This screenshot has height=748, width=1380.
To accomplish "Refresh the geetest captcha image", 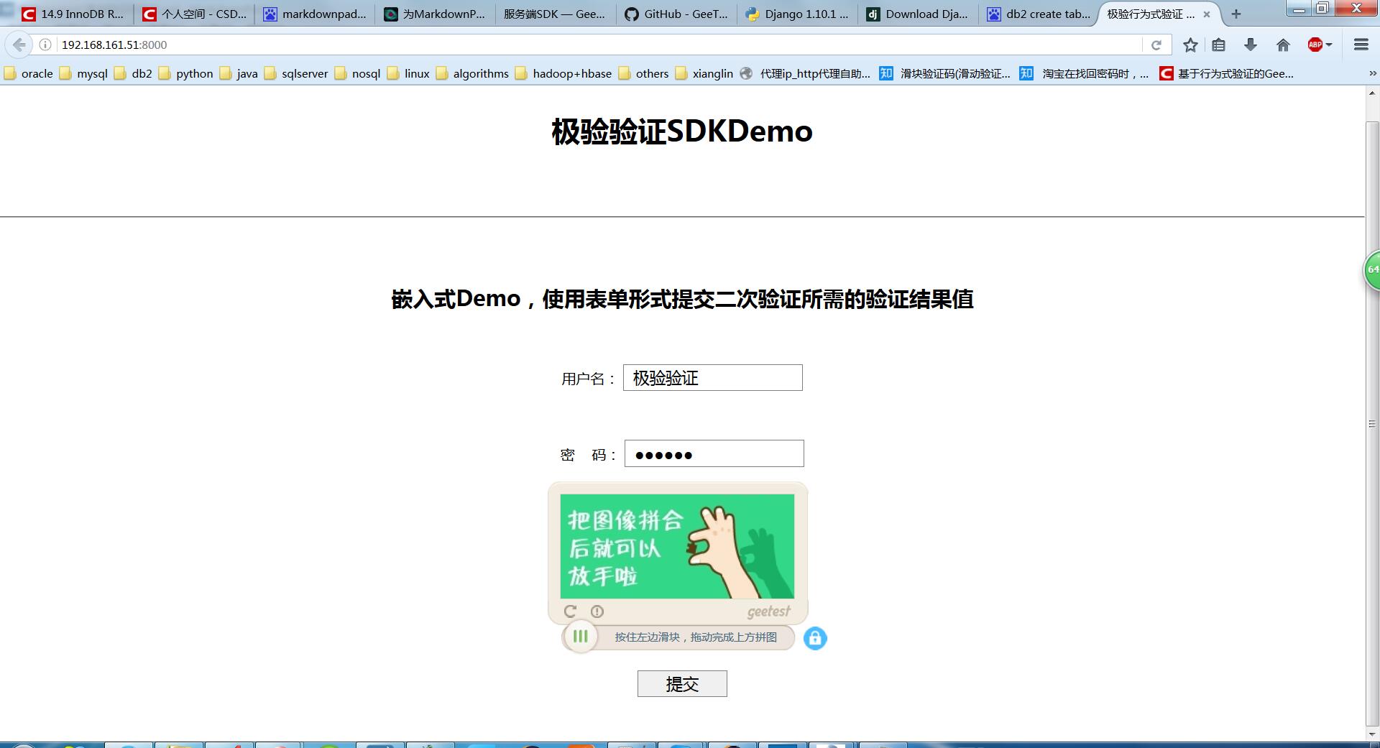I will 570,611.
